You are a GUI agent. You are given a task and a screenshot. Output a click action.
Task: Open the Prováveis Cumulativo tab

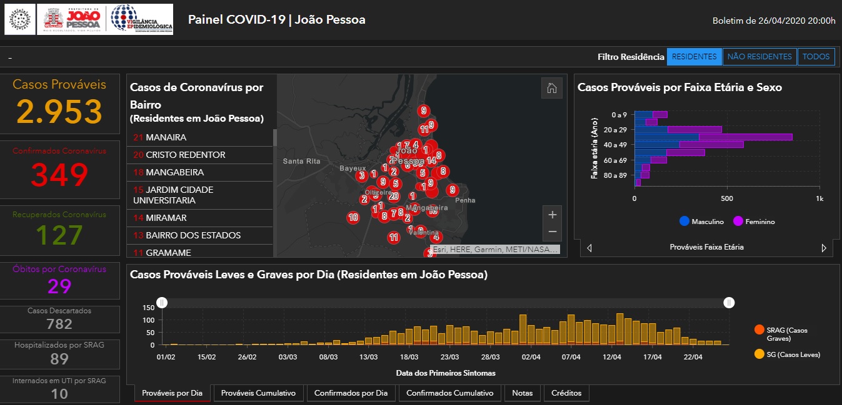258,393
